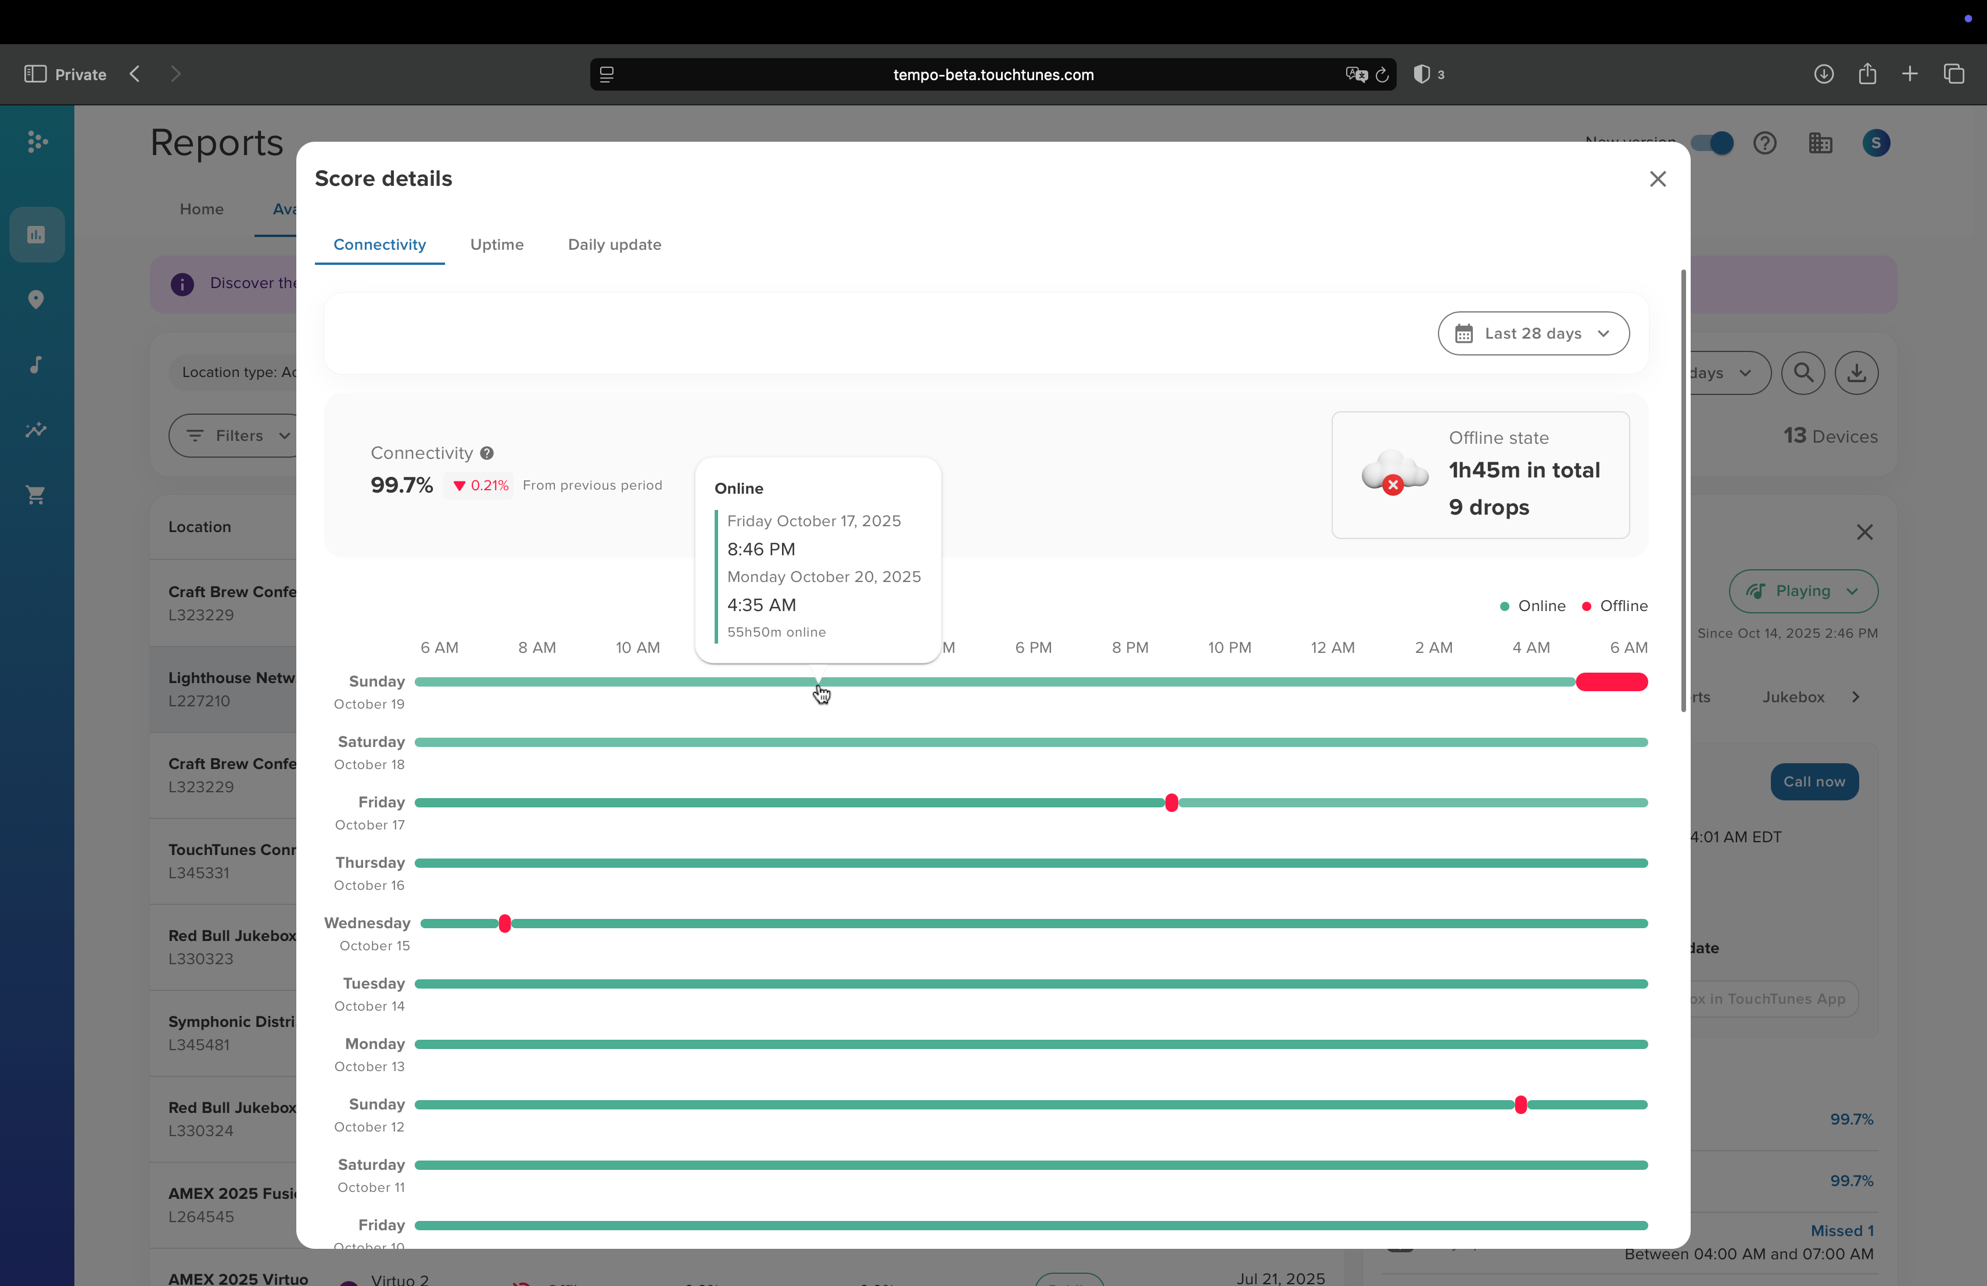Toggle the New version switch
Viewport: 1987px width, 1286px height.
coord(1712,143)
